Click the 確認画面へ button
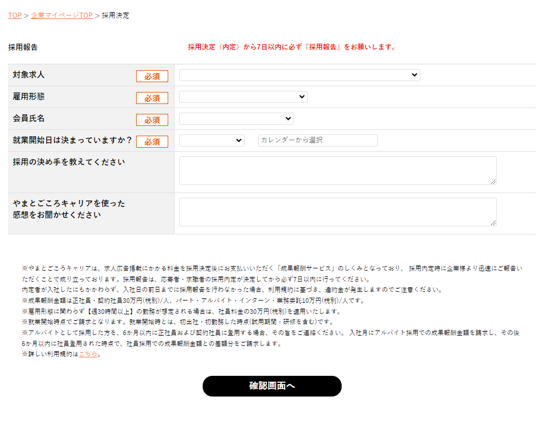The image size is (542, 431). pyautogui.click(x=272, y=386)
